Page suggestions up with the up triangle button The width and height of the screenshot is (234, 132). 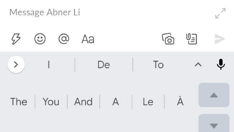pos(214,95)
